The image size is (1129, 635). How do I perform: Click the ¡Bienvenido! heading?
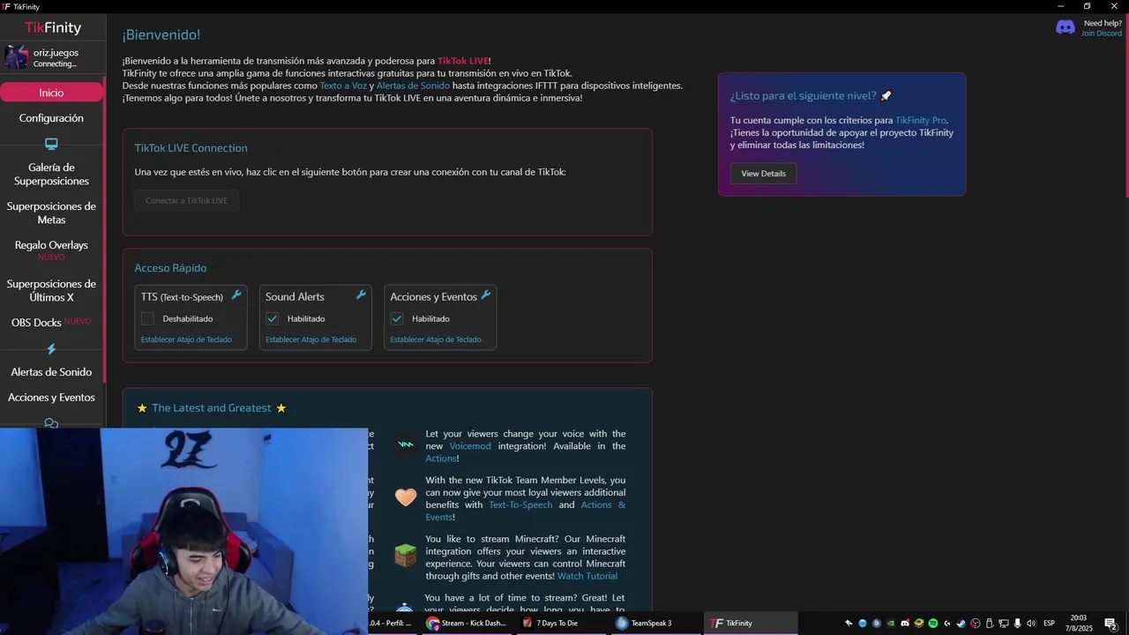point(161,34)
